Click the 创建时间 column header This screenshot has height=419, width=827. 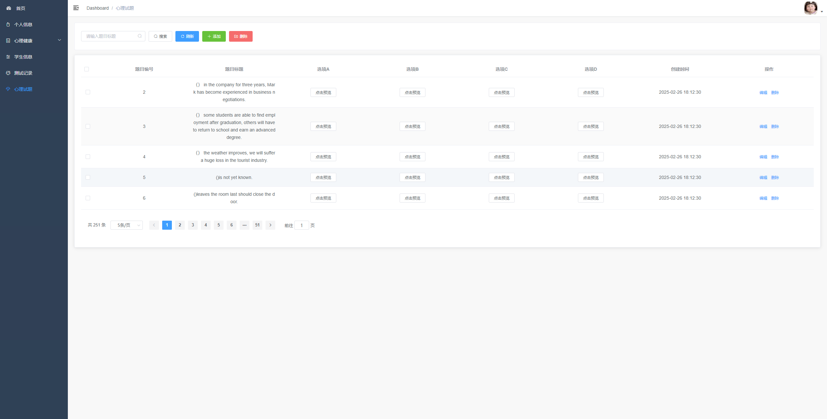(x=680, y=69)
